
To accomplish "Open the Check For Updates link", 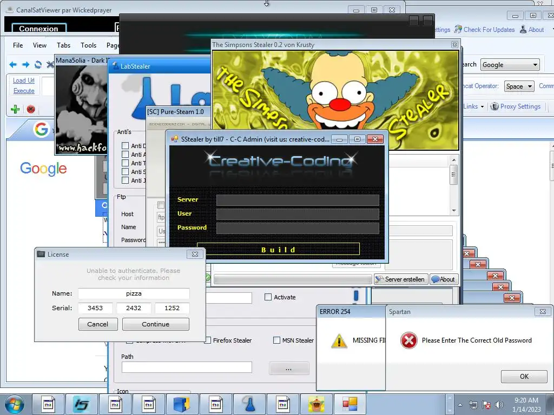I will click(489, 30).
